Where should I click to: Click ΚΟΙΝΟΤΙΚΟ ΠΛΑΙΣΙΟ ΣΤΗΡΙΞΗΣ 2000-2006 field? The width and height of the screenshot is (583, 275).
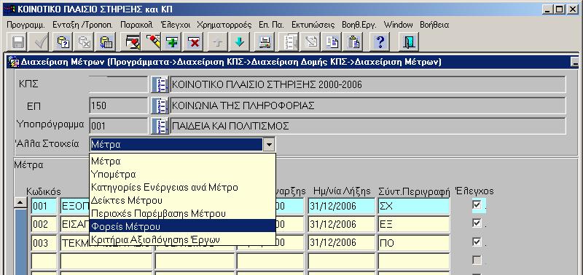[x=368, y=84]
